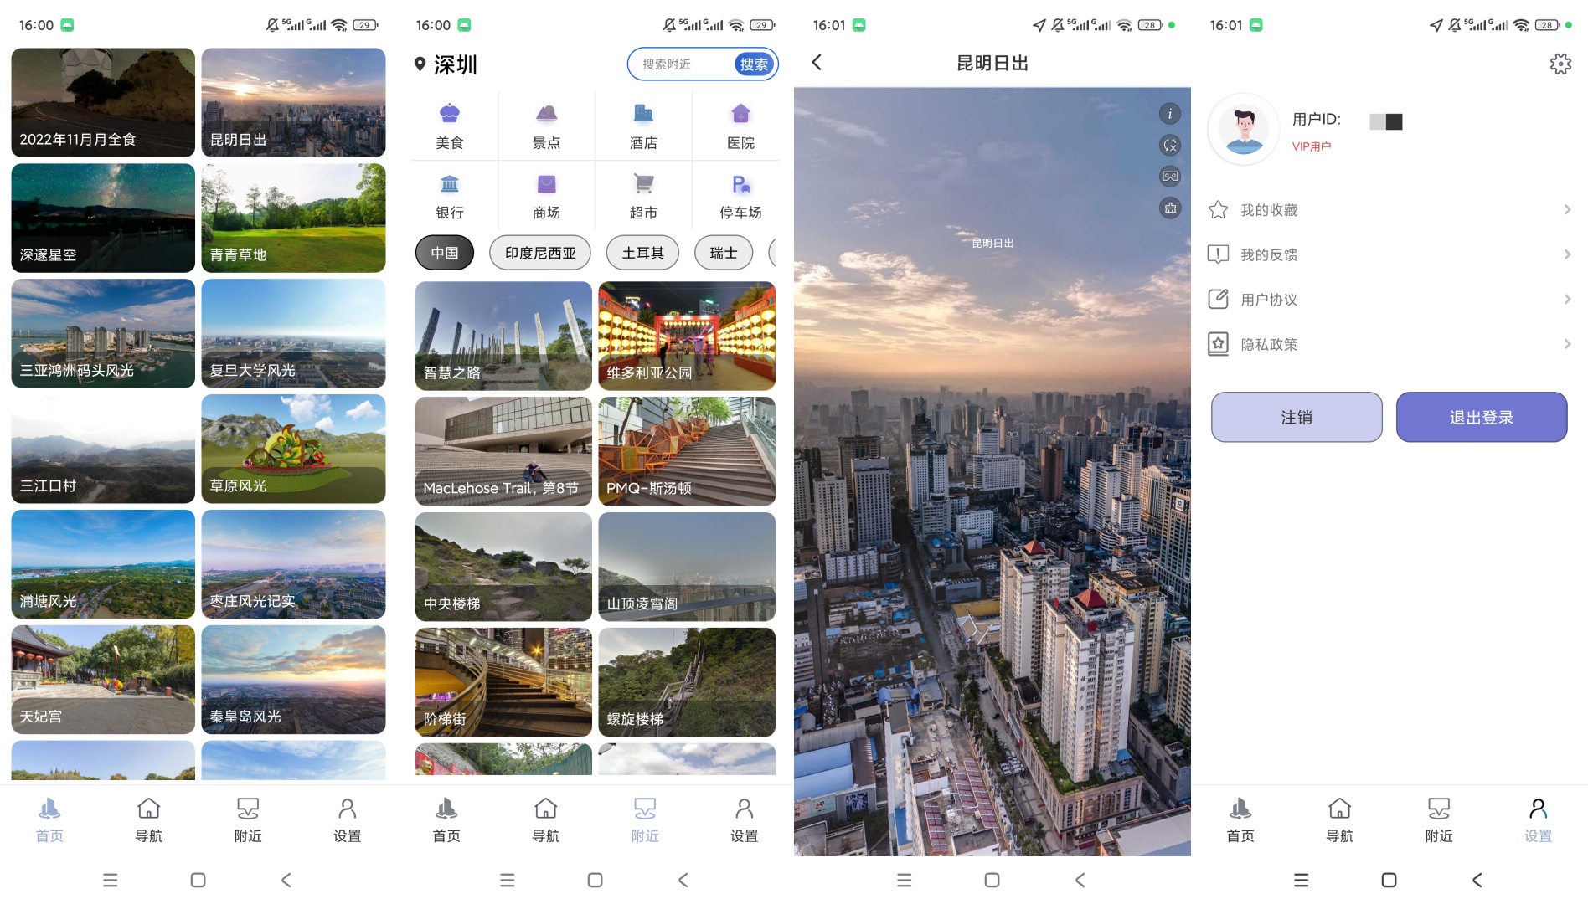Screen dimensions: 1588x904
Task: View the 维多利亚公园 lantern thumbnail
Action: tap(687, 336)
